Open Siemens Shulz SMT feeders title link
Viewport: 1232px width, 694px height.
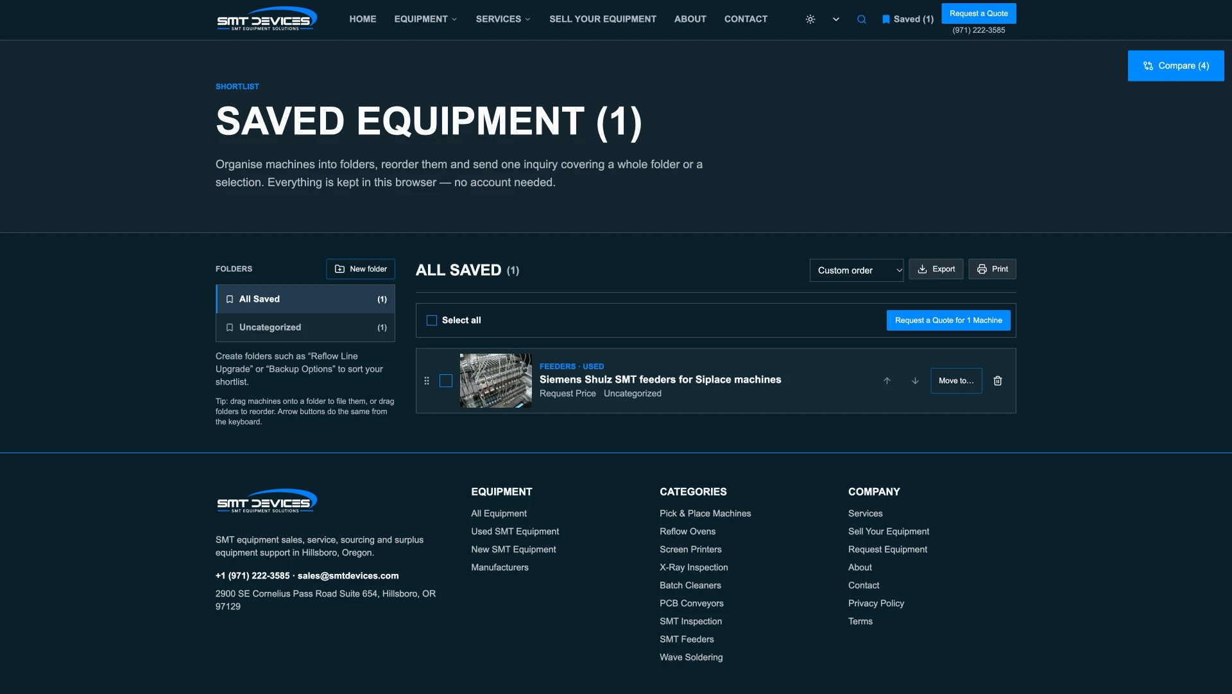pyautogui.click(x=660, y=379)
